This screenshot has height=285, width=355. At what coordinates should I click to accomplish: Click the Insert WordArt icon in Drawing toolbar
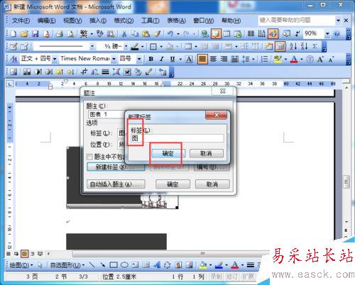tap(157, 265)
